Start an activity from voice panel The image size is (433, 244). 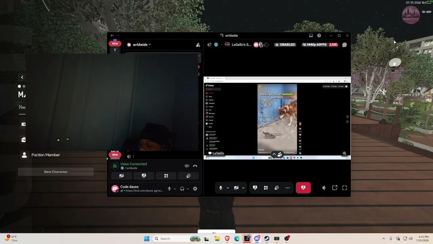coord(166,176)
